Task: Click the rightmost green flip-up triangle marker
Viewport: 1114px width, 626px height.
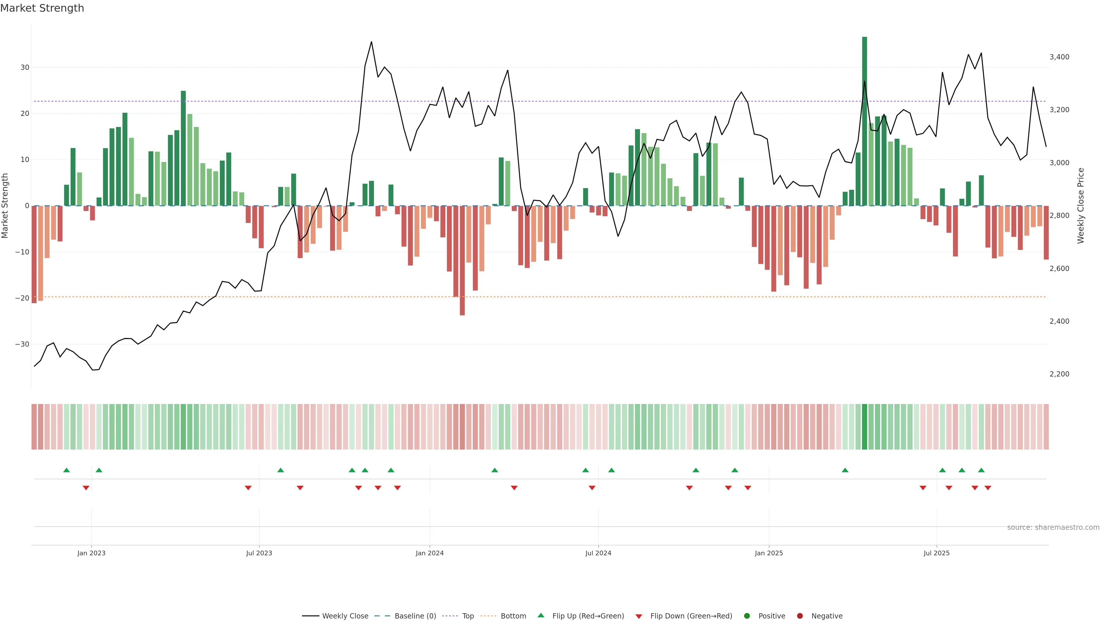Action: click(981, 470)
